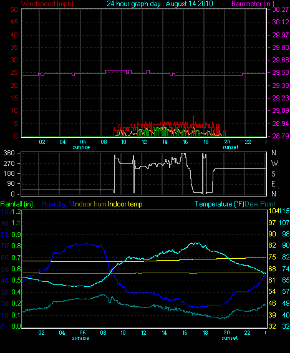
Task: Click the sunset marker under wind graph
Action: click(230, 147)
